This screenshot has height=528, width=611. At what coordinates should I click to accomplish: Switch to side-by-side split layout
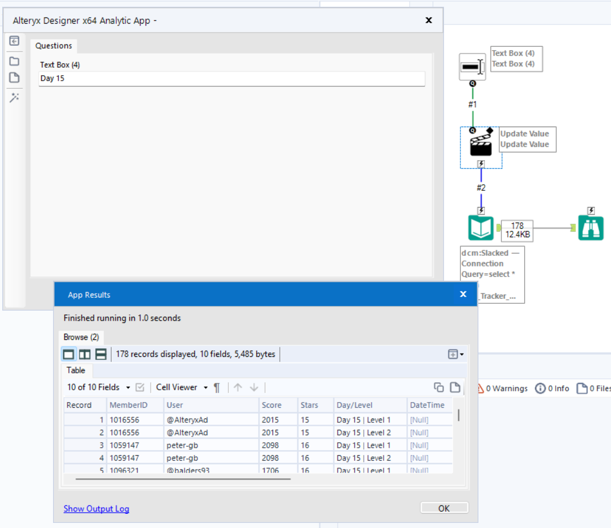coord(85,354)
